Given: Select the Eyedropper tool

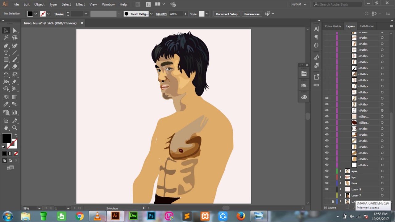Looking at the screenshot, I should pyautogui.click(x=6, y=105).
